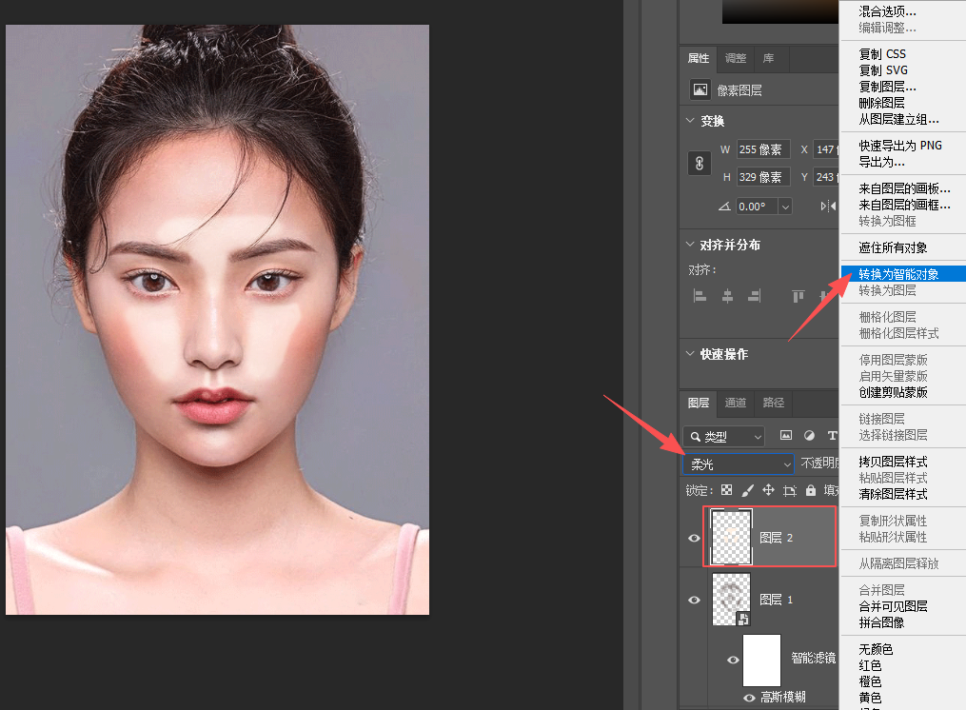This screenshot has width=966, height=710.
Task: Filter layers by adjustment layer icon
Action: [810, 436]
